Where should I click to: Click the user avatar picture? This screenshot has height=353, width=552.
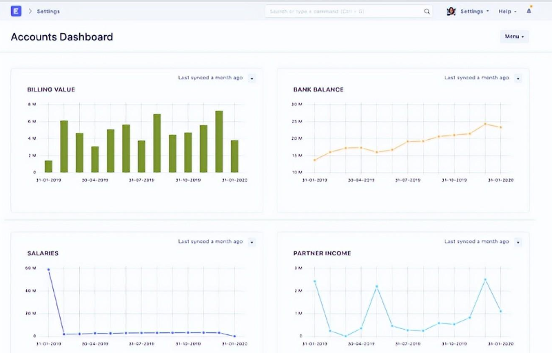(x=451, y=11)
